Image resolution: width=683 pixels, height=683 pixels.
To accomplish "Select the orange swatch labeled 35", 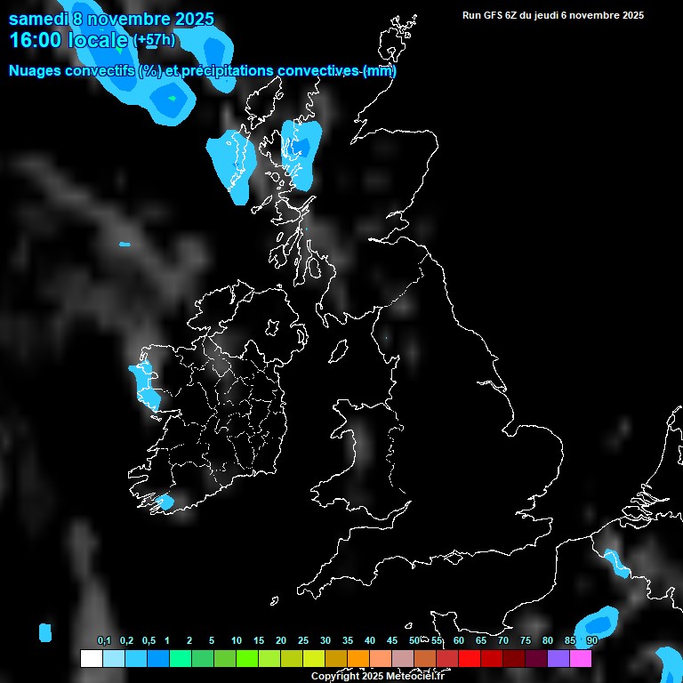I will [358, 658].
